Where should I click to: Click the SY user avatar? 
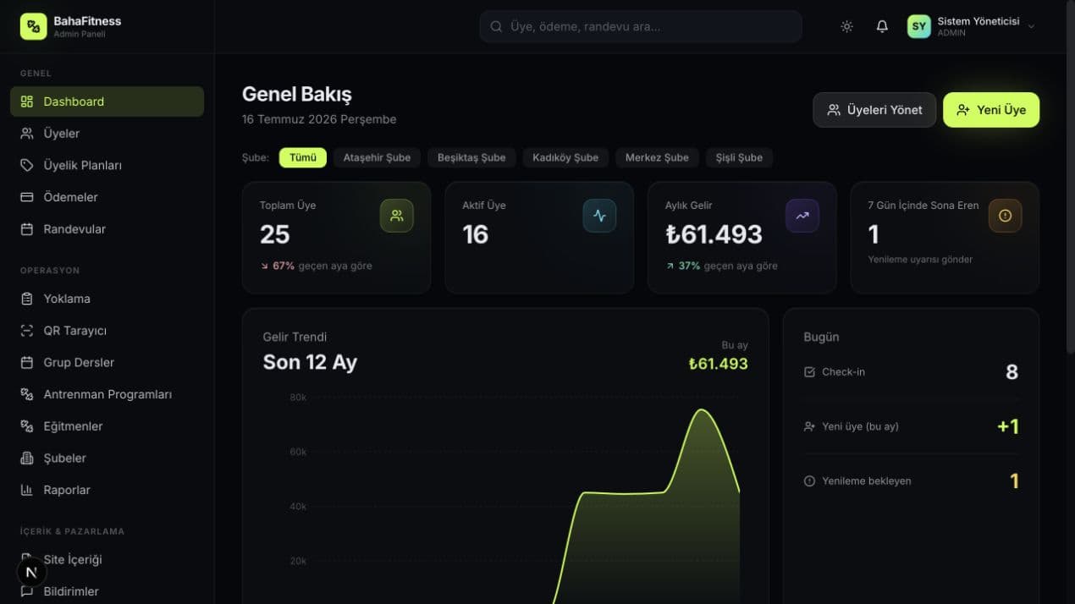click(919, 26)
